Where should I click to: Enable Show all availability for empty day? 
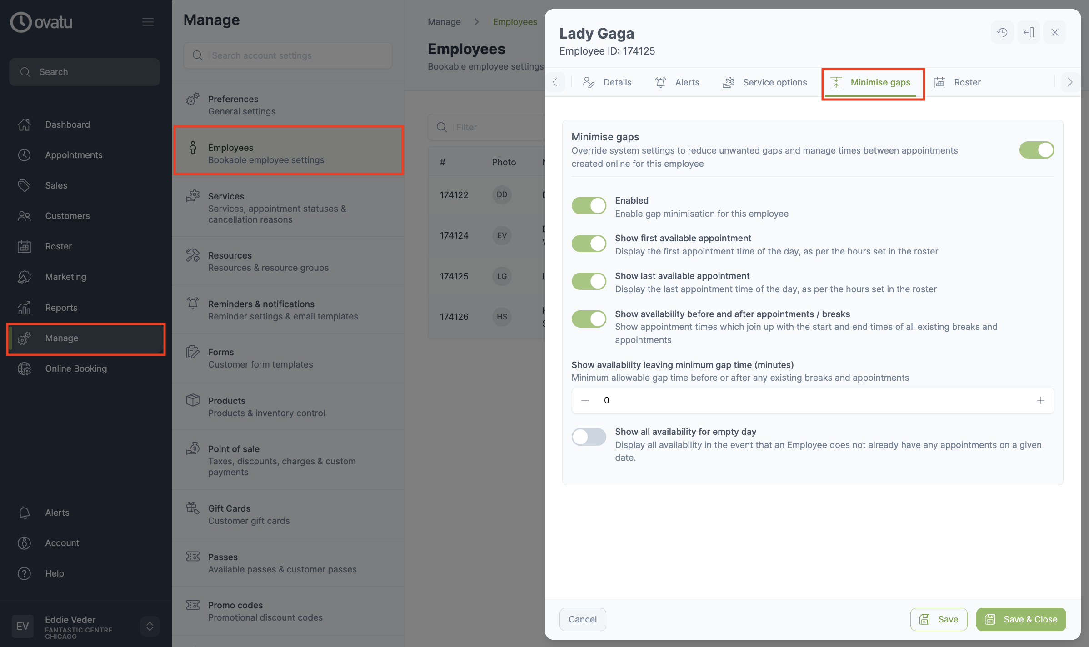589,437
